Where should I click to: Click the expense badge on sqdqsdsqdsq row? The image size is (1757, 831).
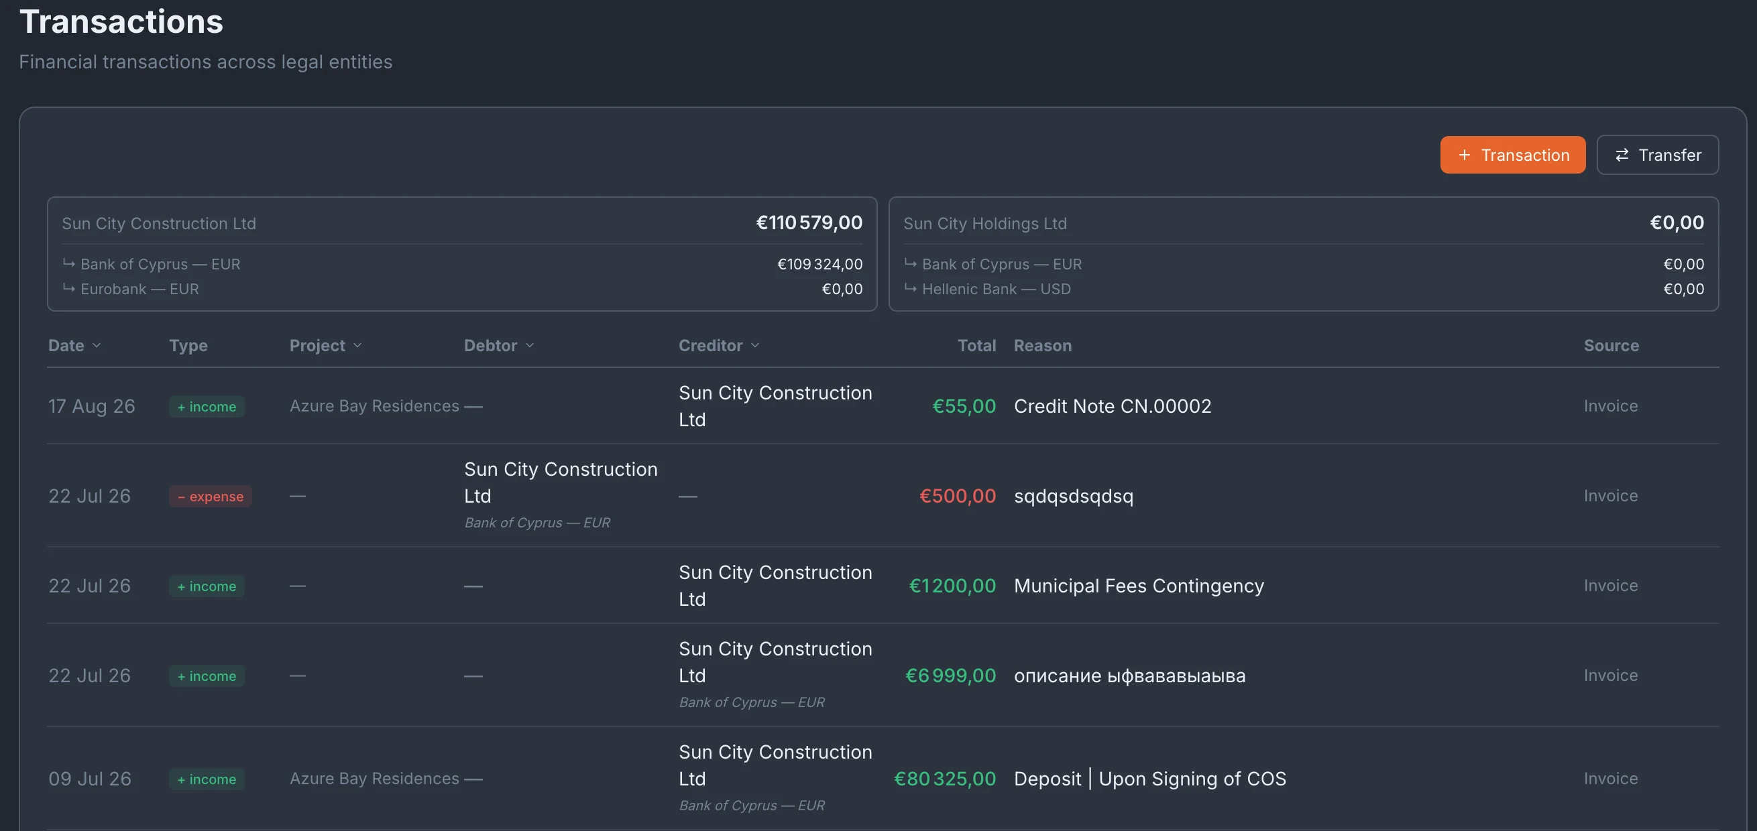coord(210,497)
